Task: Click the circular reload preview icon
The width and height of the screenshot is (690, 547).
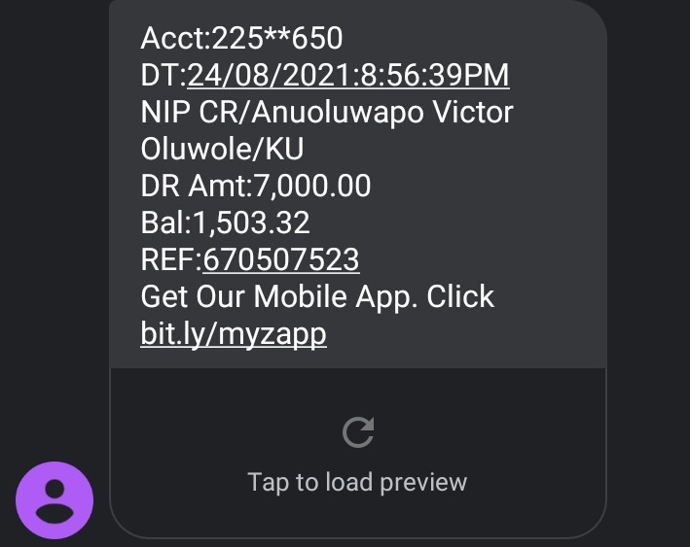Action: click(358, 432)
